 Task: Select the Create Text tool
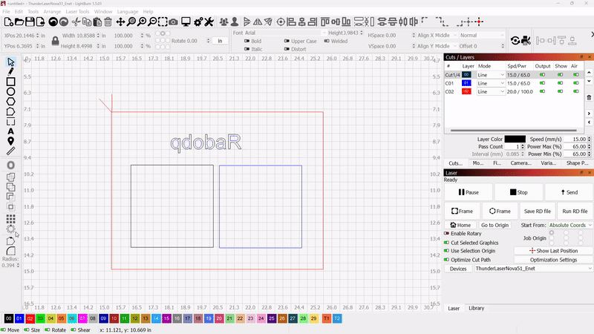click(10, 131)
